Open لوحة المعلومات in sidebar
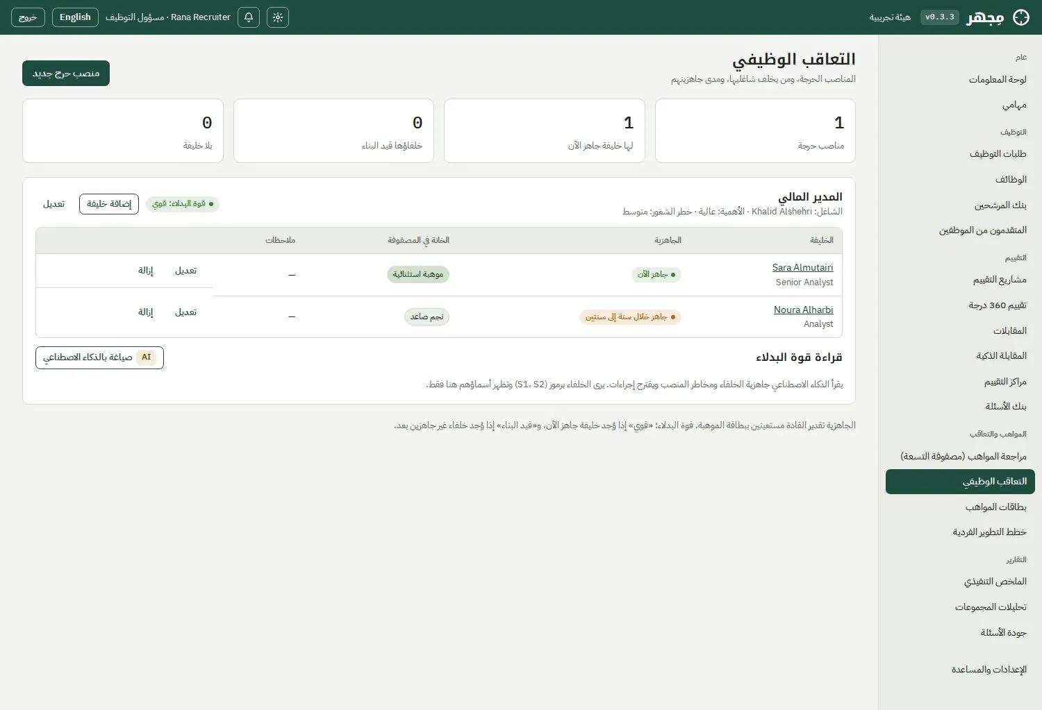Screen dimensions: 1042x710 (960, 80)
